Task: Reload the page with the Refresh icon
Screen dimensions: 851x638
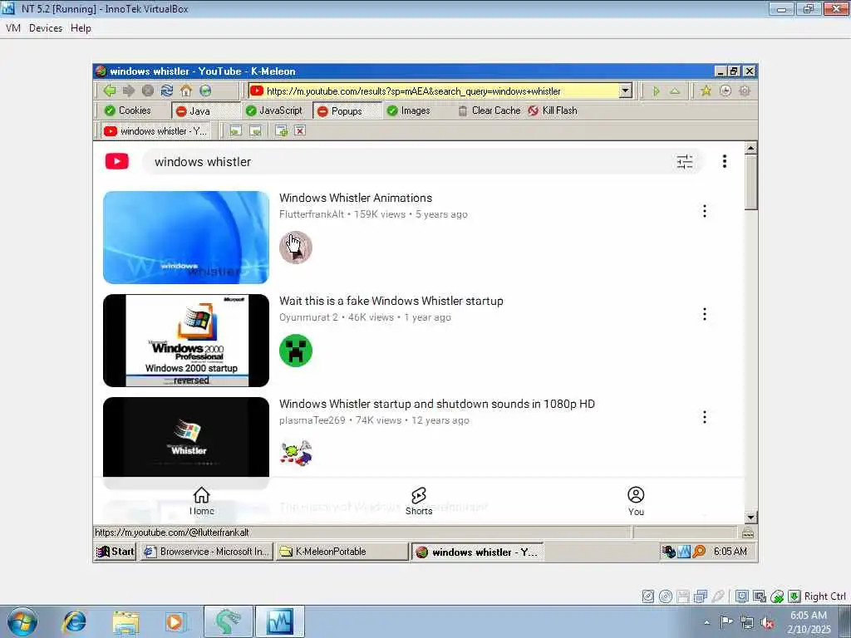Action: click(x=166, y=91)
